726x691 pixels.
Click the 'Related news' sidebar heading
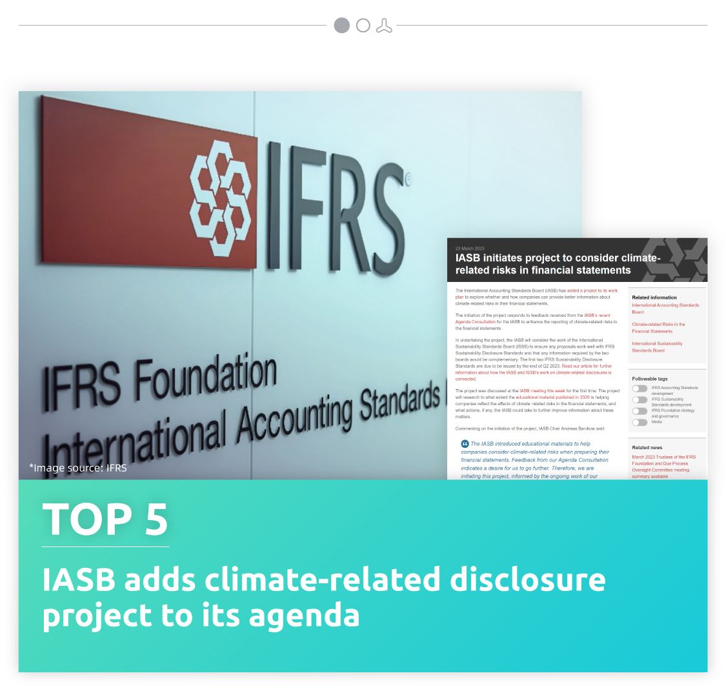point(647,448)
